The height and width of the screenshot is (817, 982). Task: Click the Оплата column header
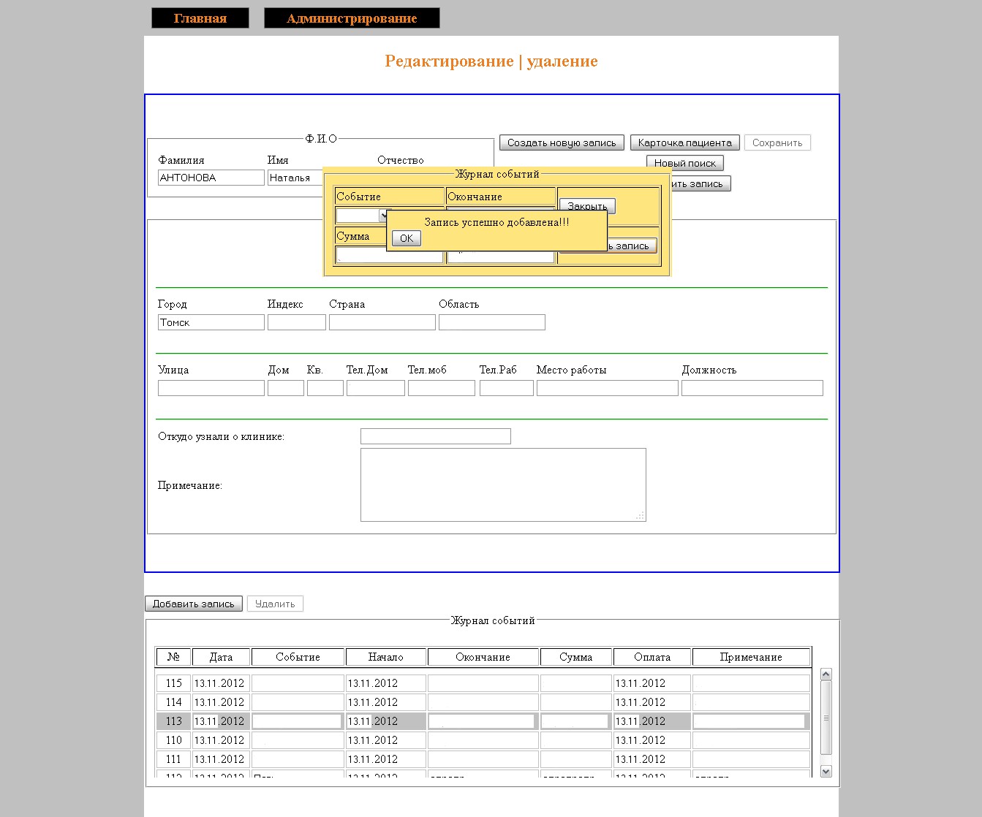(652, 657)
